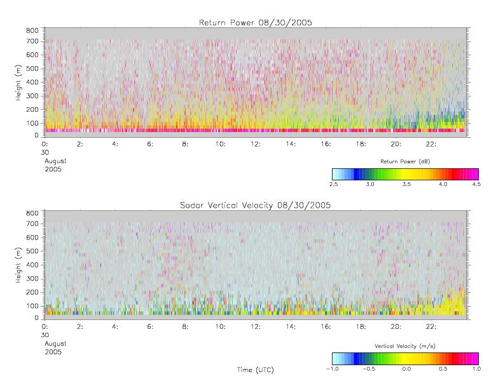503x388 pixels.
Task: Click the 300 height tick in Vertical Velocity plot
Action: (32, 278)
